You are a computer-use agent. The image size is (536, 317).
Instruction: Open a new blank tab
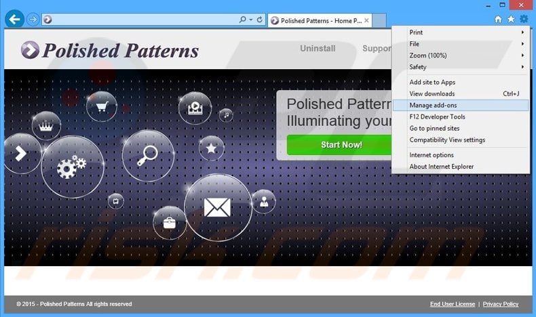379,20
